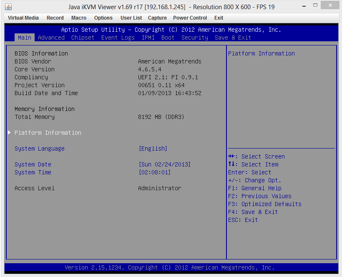The image size is (342, 277).
Task: Click Exit in the viewer menu bar
Action: pos(219,18)
